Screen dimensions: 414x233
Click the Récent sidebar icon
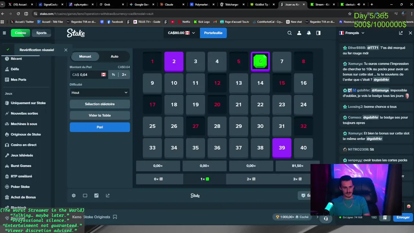coord(7,59)
